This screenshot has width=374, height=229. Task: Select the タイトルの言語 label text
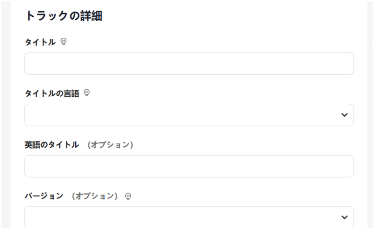[52, 93]
